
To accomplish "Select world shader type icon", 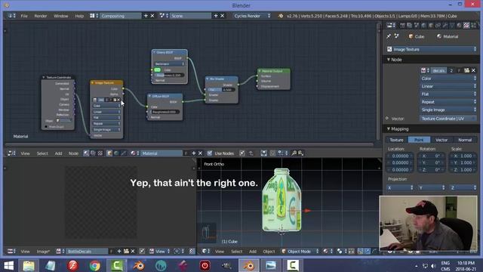I will tap(116, 153).
